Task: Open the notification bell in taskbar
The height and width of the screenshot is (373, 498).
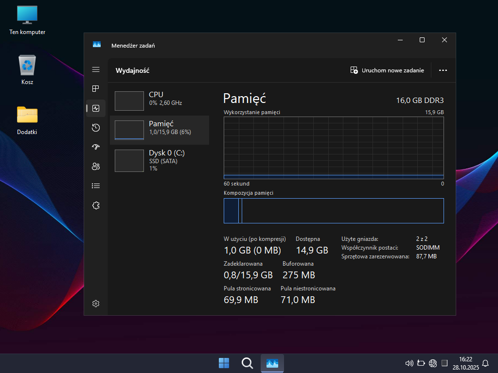Action: (x=485, y=363)
